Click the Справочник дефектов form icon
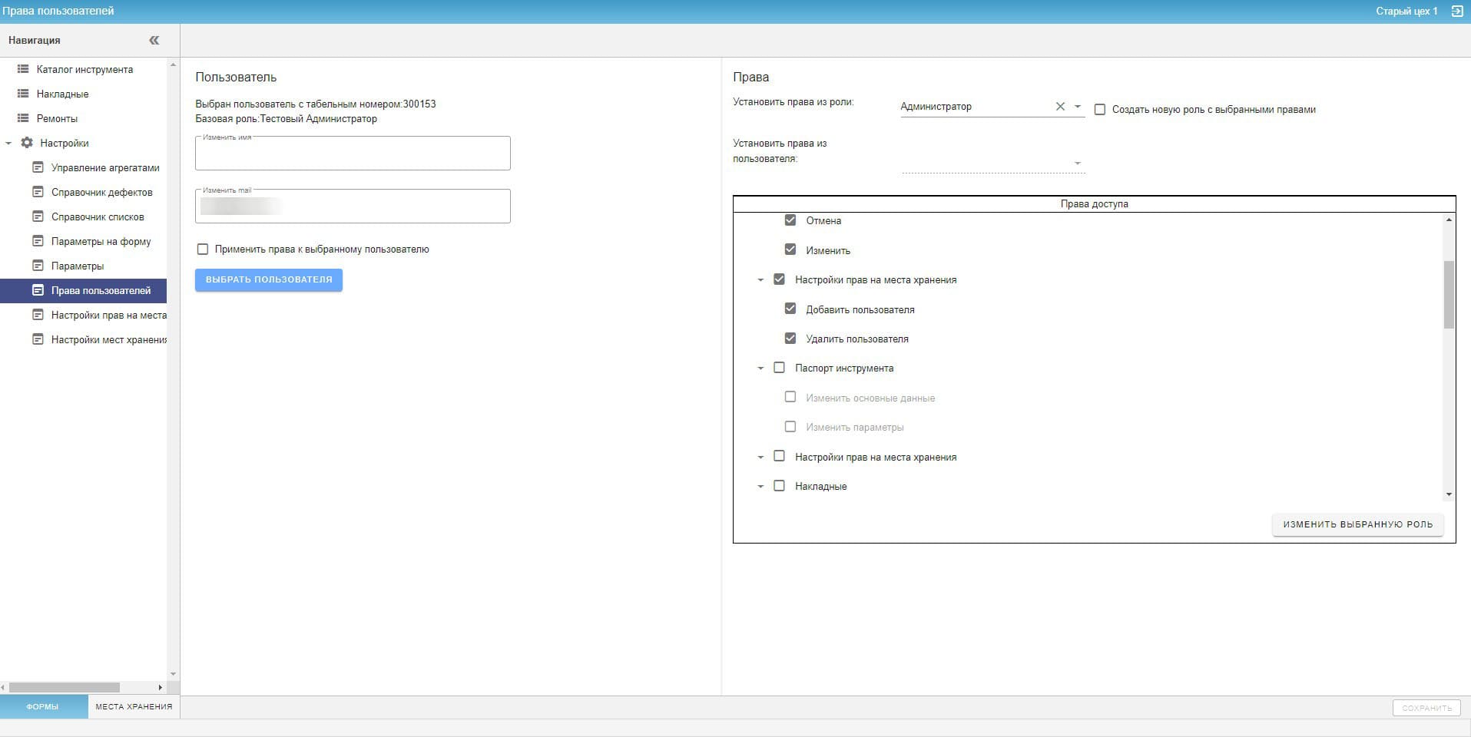Image resolution: width=1471 pixels, height=737 pixels. click(x=38, y=192)
